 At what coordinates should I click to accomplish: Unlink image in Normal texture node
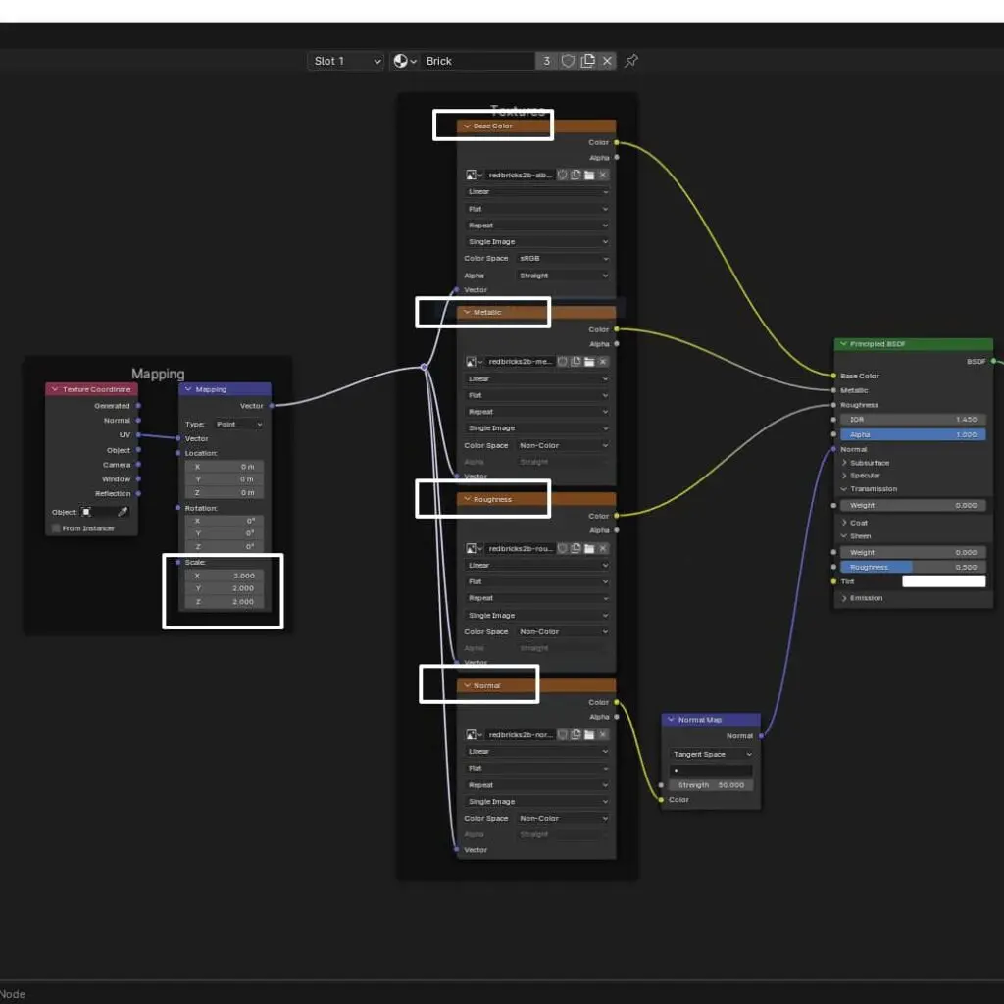pyautogui.click(x=603, y=735)
